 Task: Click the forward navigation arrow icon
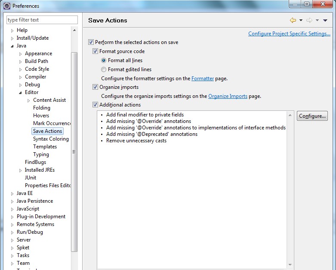pyautogui.click(x=309, y=20)
